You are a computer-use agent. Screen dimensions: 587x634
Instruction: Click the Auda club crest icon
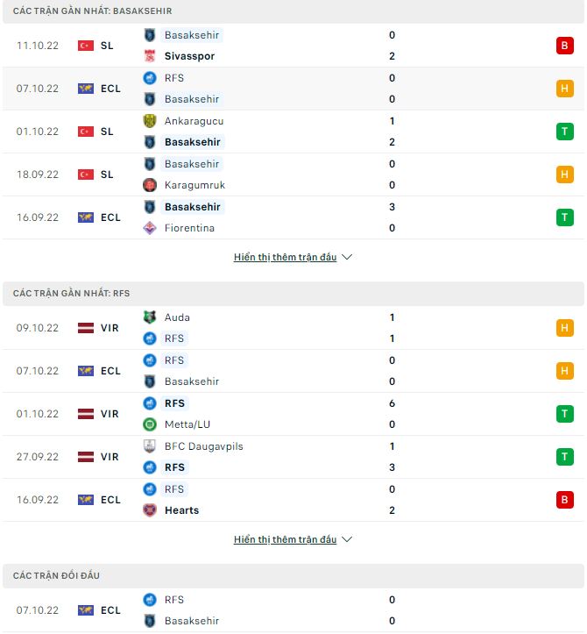pos(149,317)
